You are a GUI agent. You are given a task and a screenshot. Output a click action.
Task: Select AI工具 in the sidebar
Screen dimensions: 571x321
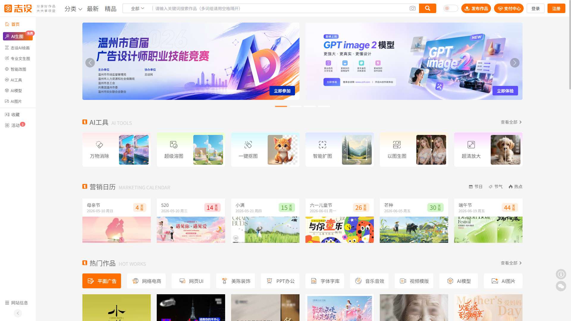click(x=13, y=80)
